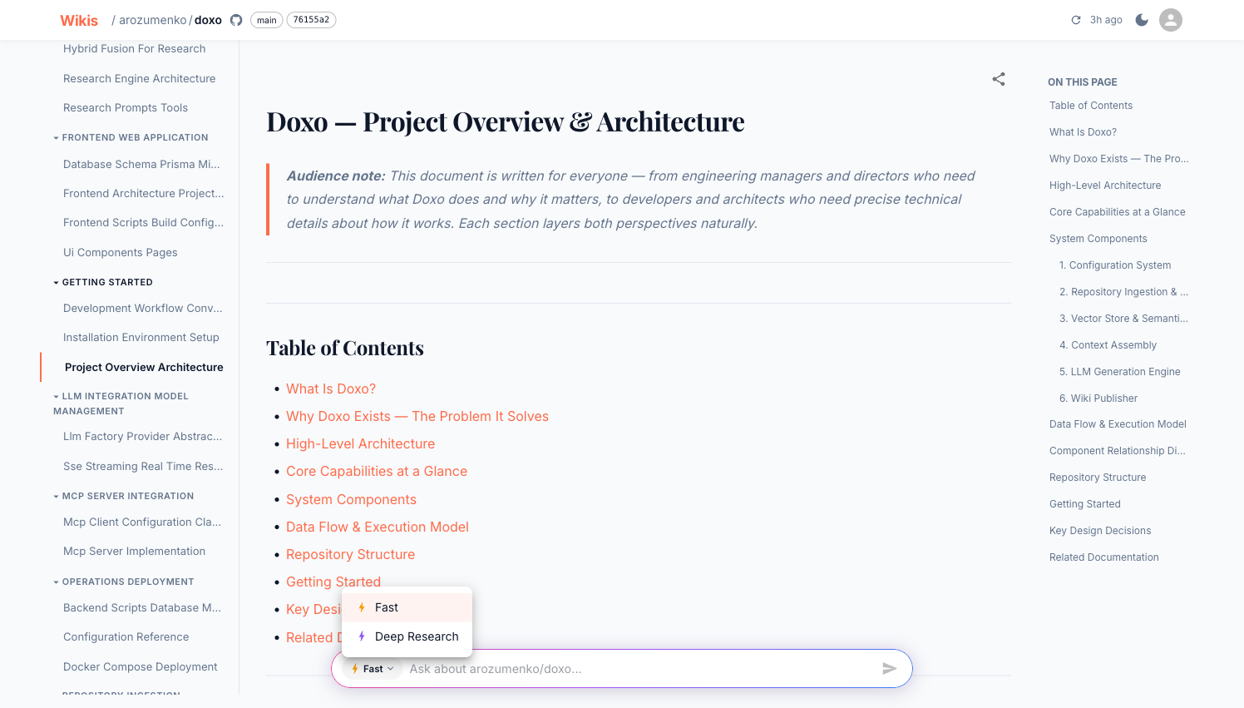
Task: Jump to Key Design Decisions section
Action: pos(1100,531)
